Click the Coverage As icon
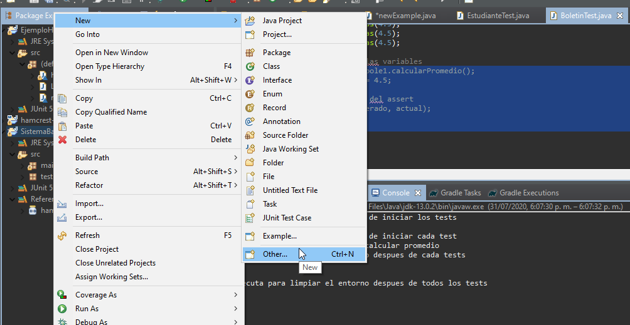630x325 pixels. coord(62,295)
